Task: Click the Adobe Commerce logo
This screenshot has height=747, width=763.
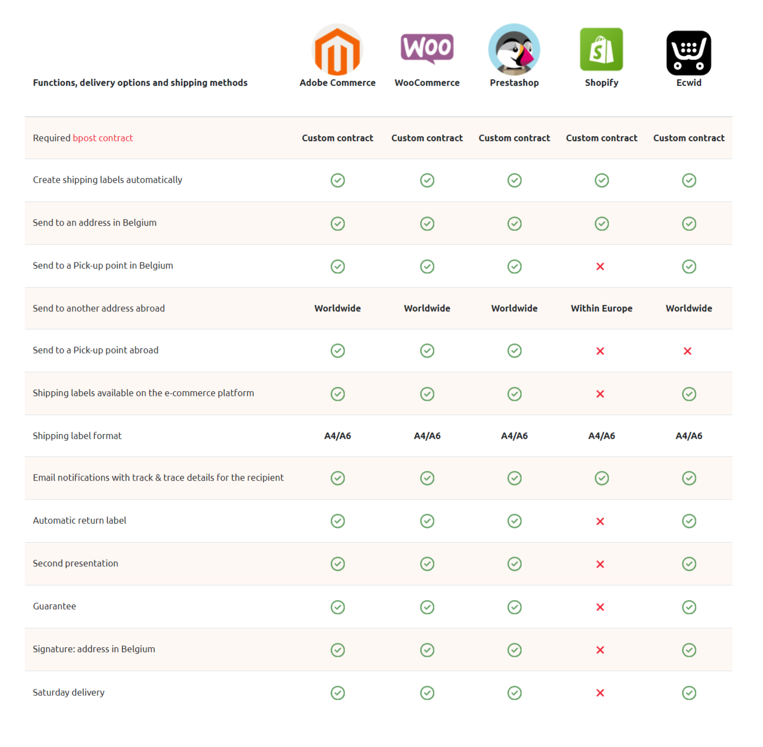Action: (337, 50)
